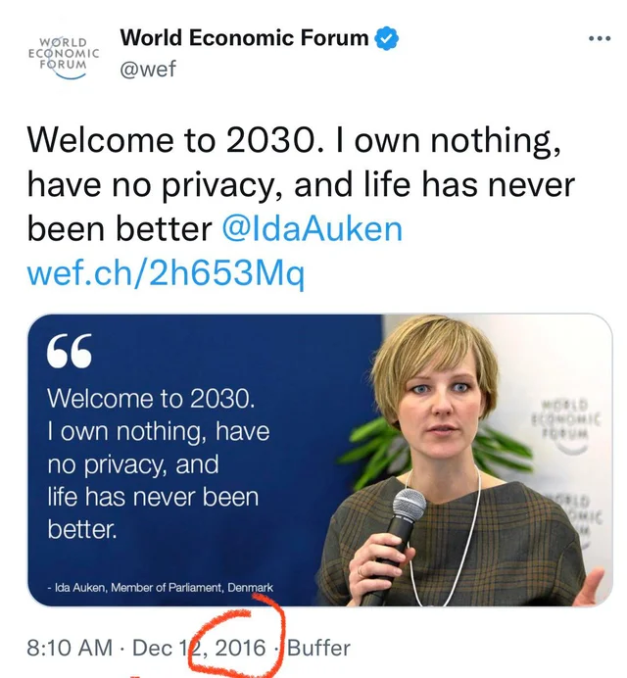
Task: Open the @wef handle
Action: point(148,71)
